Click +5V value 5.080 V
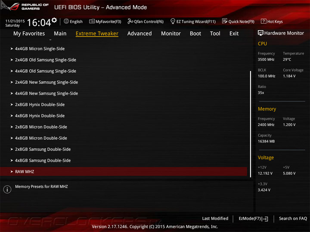This screenshot has height=232, width=310. [289, 174]
